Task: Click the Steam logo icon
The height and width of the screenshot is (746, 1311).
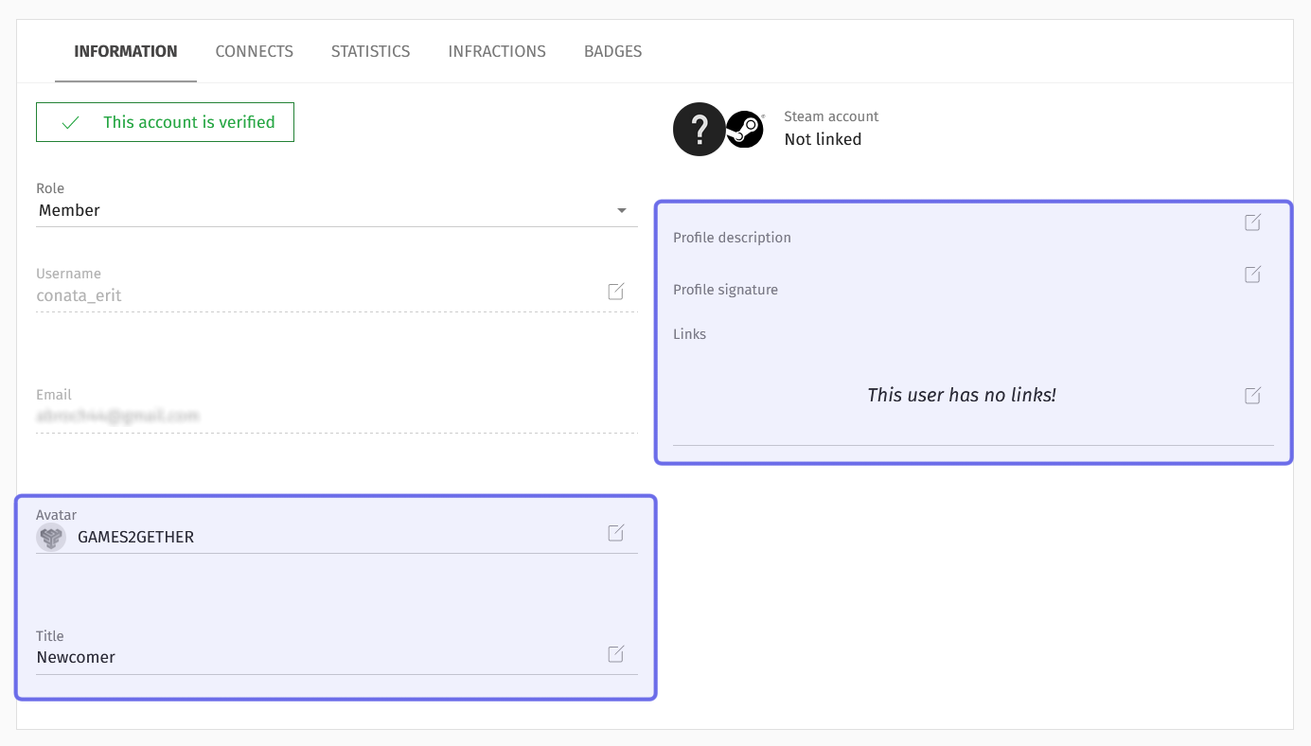Action: point(745,130)
